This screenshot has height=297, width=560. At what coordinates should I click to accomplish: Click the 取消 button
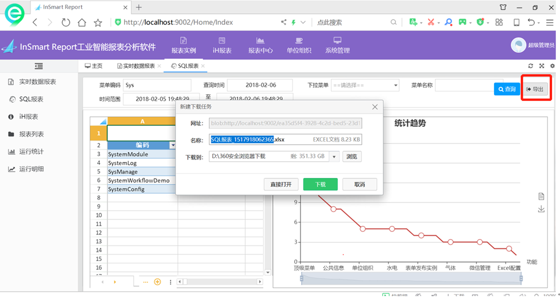tap(360, 185)
